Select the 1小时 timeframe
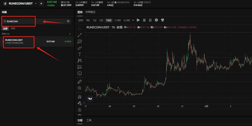Image resolution: width=252 pixels, height=126 pixels. (x=117, y=20)
